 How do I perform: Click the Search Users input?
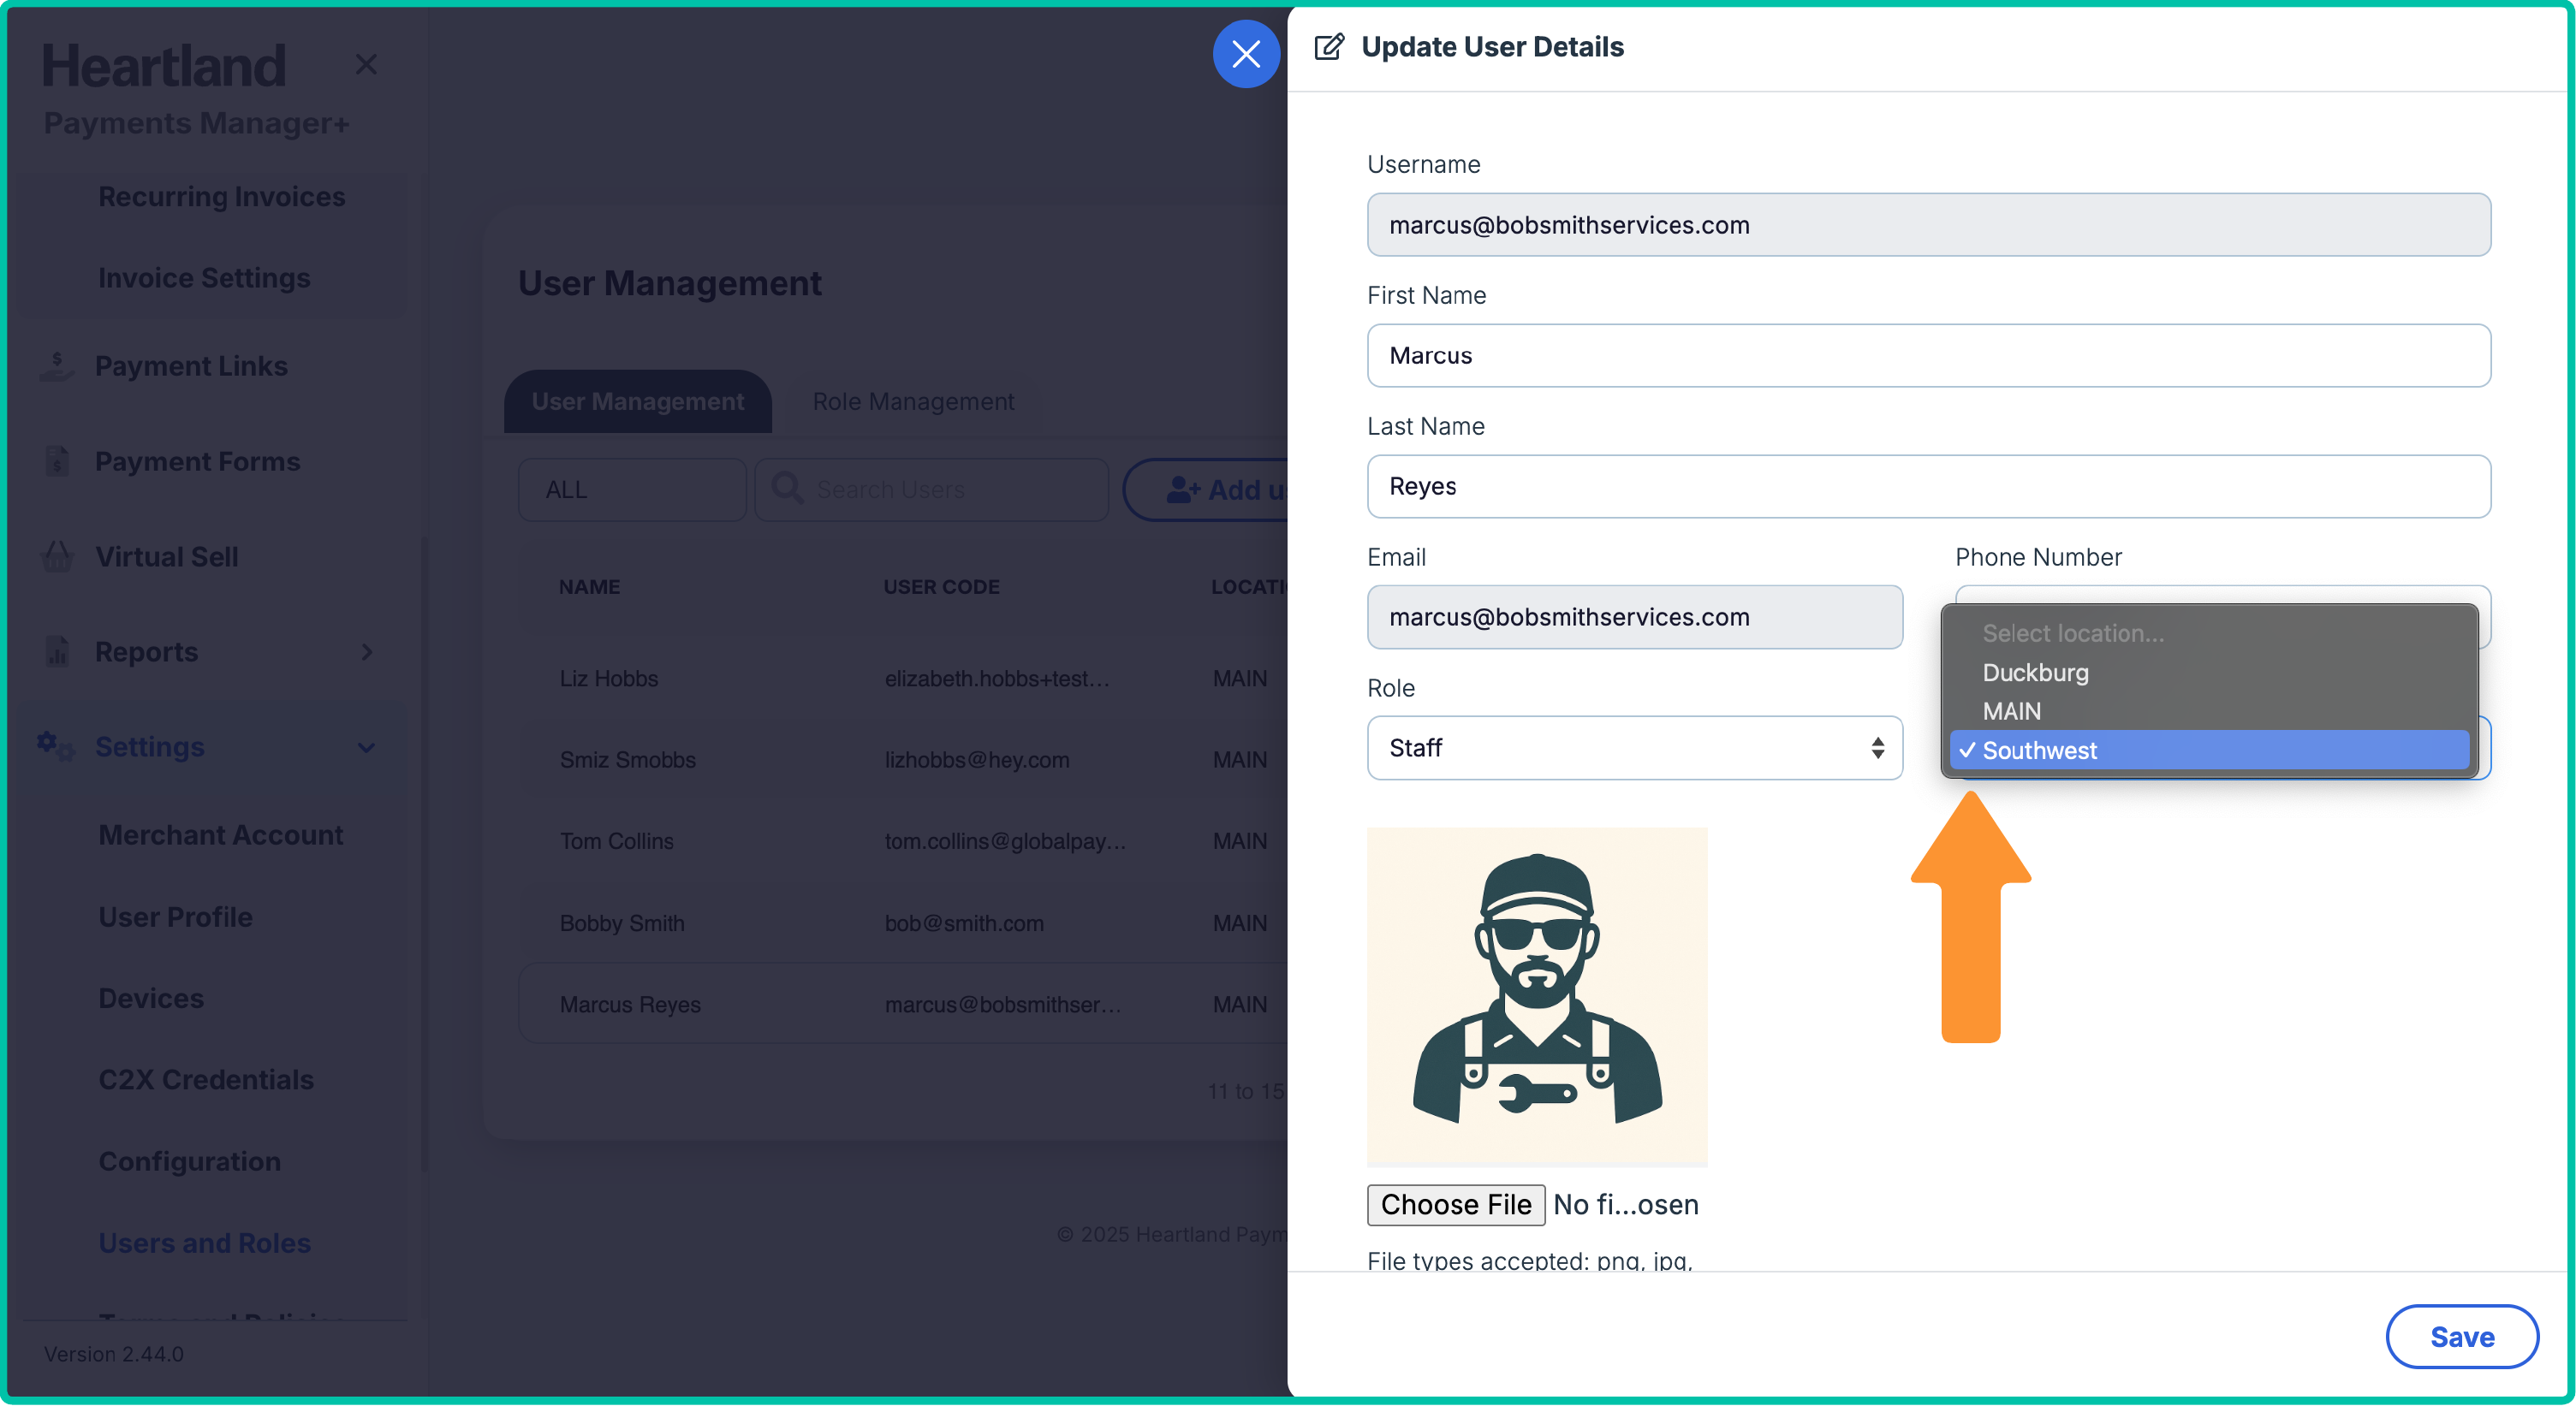coord(931,489)
